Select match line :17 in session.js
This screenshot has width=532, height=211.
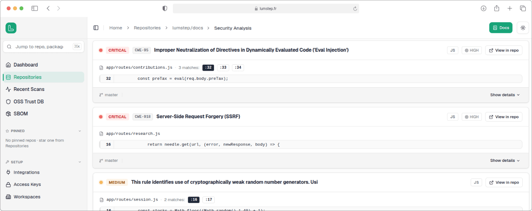pos(208,200)
